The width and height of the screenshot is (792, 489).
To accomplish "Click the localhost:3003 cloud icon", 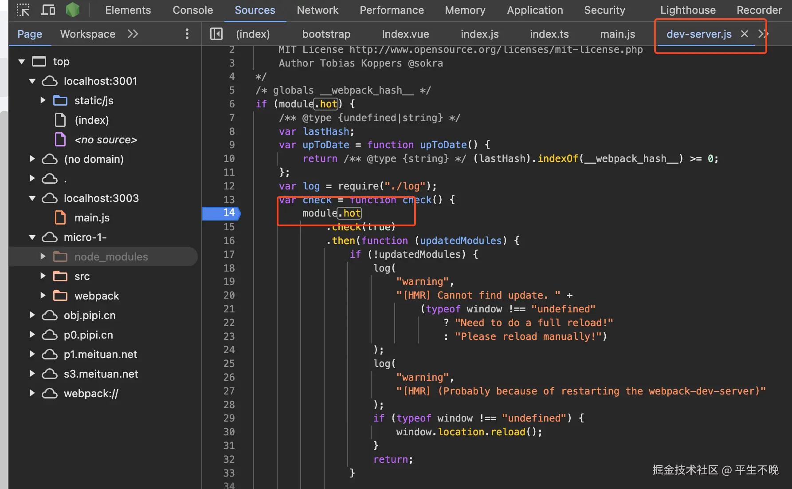I will [50, 198].
